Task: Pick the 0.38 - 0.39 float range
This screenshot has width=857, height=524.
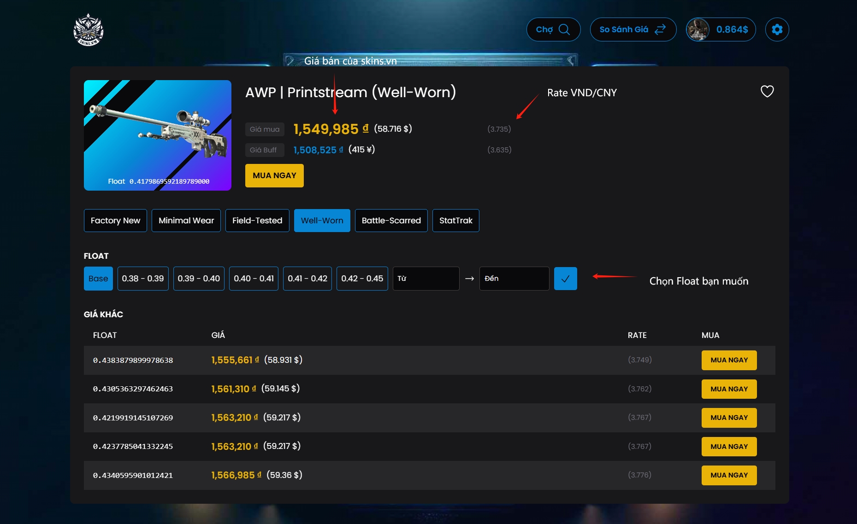Action: click(143, 279)
